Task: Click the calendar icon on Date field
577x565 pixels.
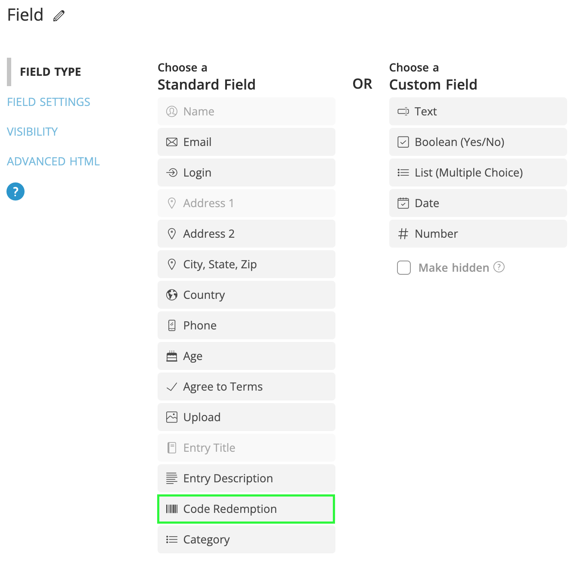Action: (x=403, y=203)
